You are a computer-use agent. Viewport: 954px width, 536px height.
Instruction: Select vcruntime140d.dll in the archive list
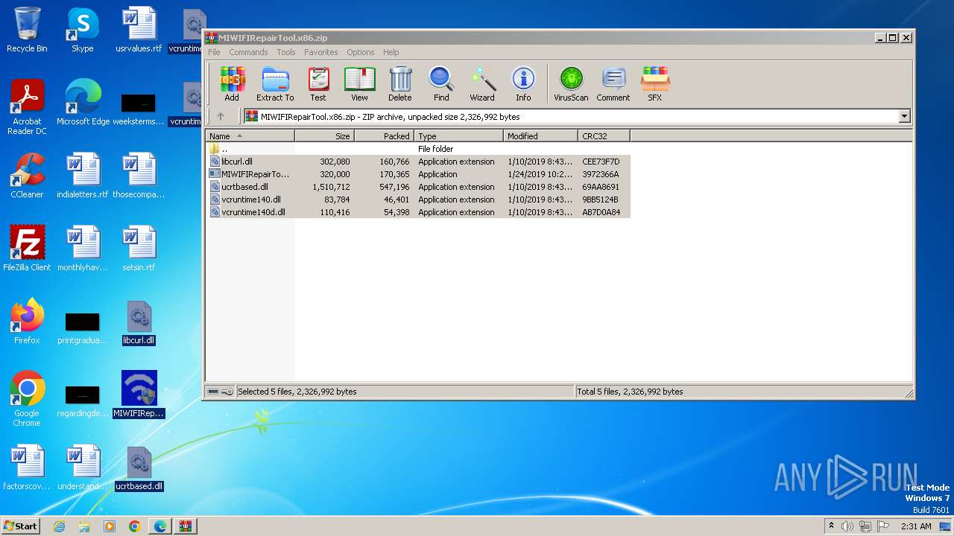coord(418,212)
